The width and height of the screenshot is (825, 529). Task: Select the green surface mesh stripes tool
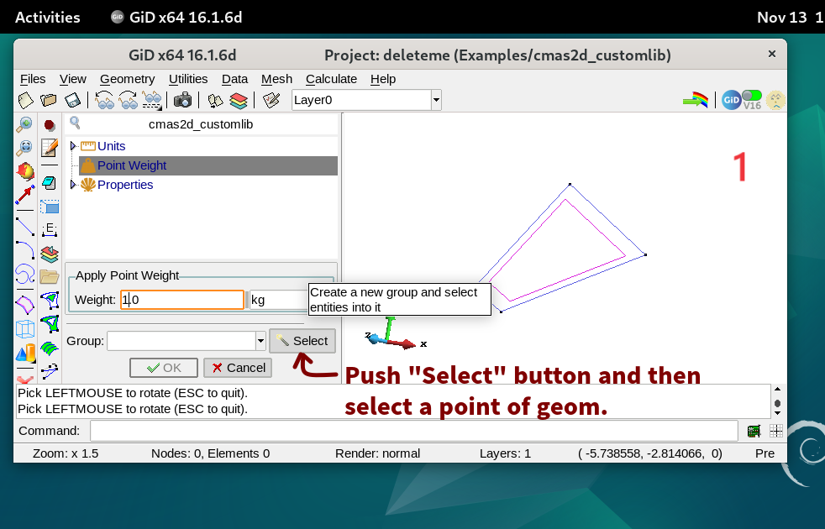(x=49, y=348)
